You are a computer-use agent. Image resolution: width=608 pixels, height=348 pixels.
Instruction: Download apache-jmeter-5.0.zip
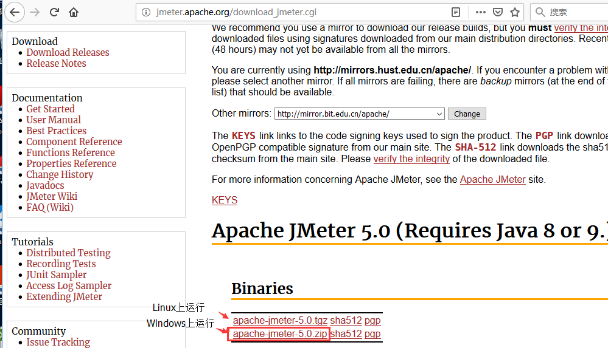point(280,333)
